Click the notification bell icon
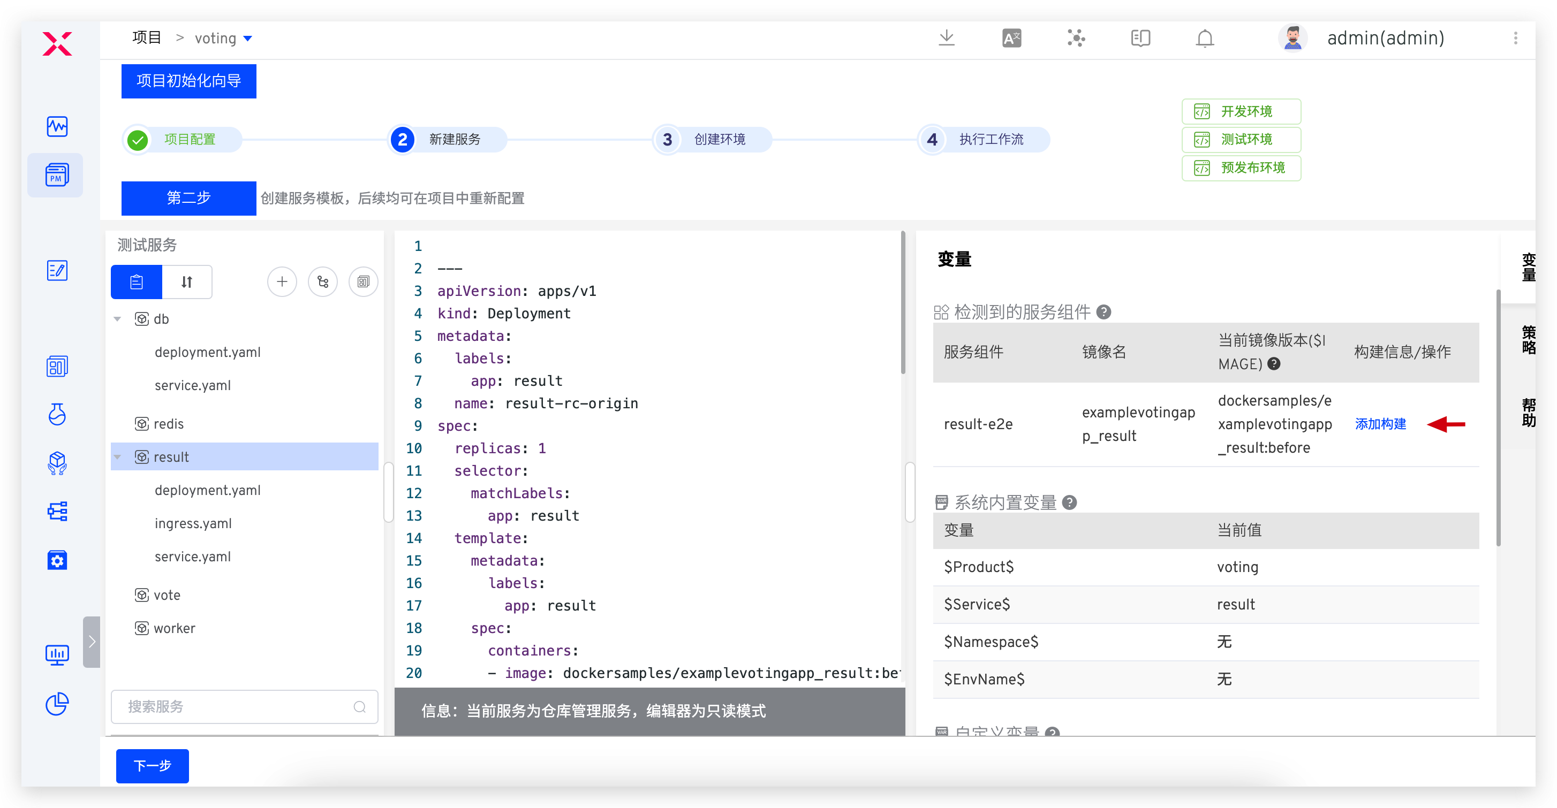The width and height of the screenshot is (1557, 808). pos(1205,38)
